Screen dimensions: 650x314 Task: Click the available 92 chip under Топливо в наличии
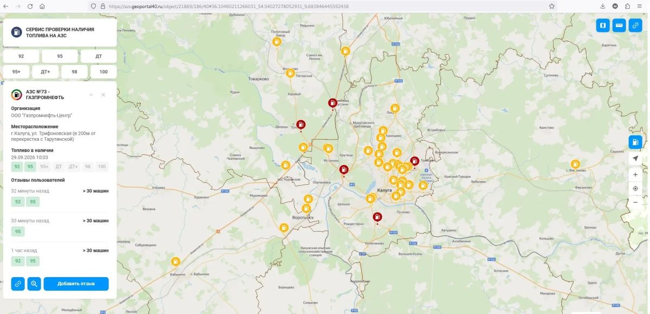pyautogui.click(x=18, y=167)
